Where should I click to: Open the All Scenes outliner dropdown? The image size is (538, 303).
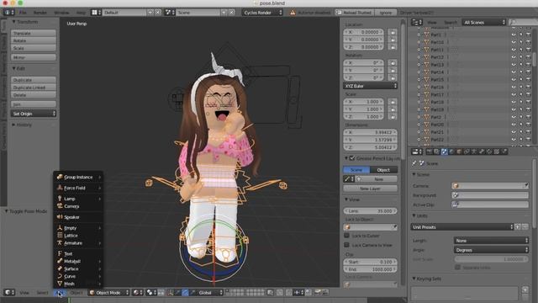point(484,23)
